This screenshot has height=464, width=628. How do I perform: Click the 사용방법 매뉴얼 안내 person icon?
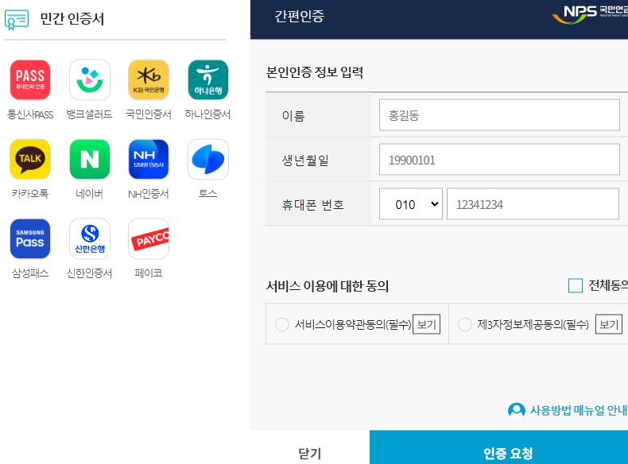click(516, 410)
